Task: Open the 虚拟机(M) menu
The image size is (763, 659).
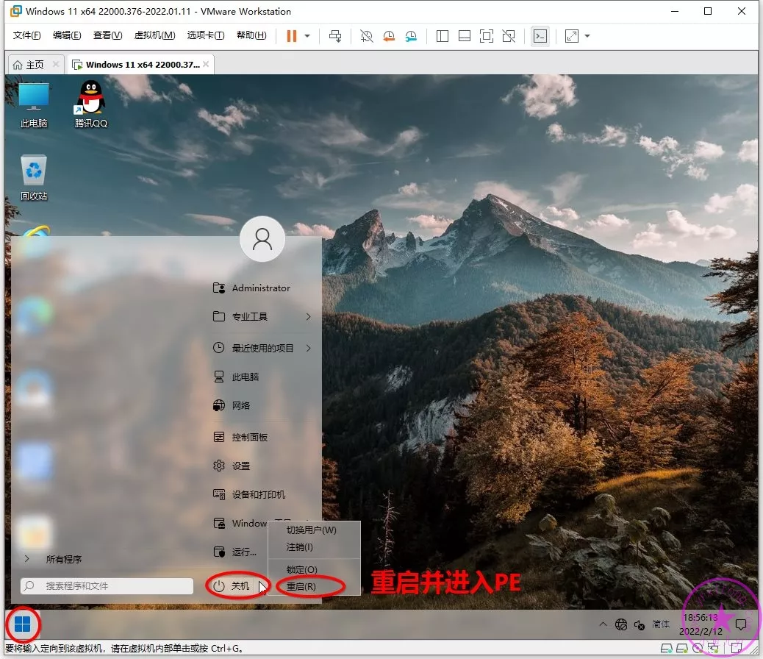Action: coord(154,35)
